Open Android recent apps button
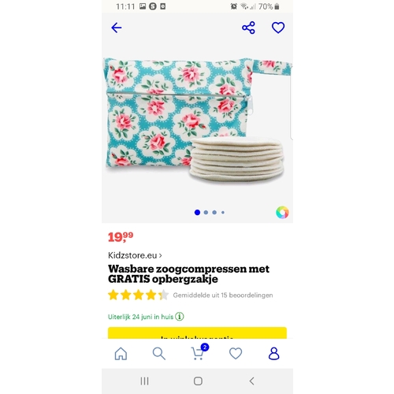 [x=144, y=381]
